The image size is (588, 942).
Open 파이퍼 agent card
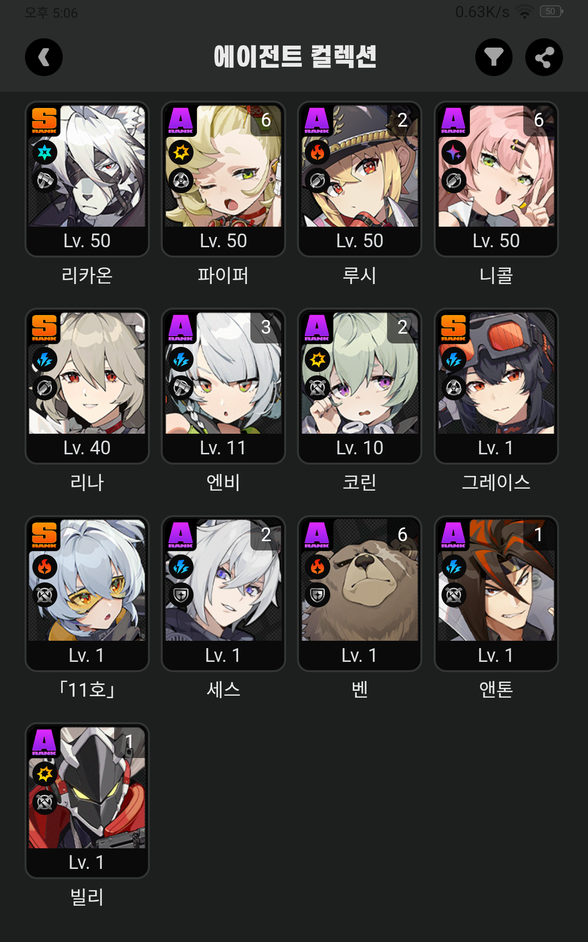coord(223,179)
